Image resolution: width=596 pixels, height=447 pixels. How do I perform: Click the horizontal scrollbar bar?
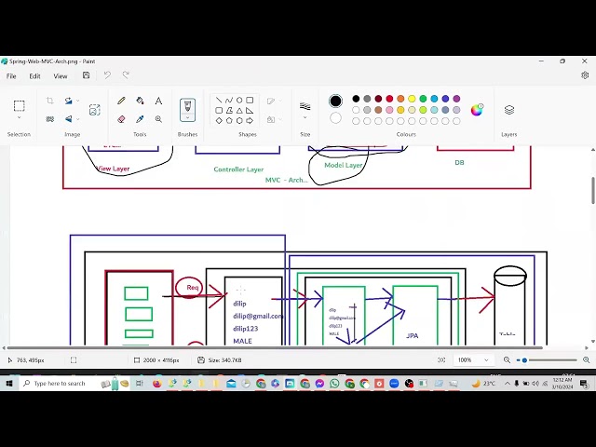tap(275, 347)
